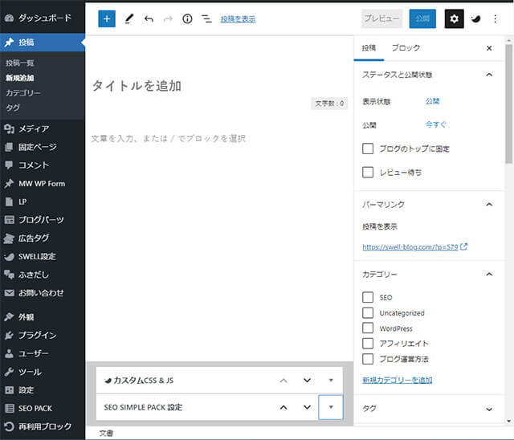This screenshot has height=440, width=514.
Task: Open the list view outline icon
Action: click(206, 18)
